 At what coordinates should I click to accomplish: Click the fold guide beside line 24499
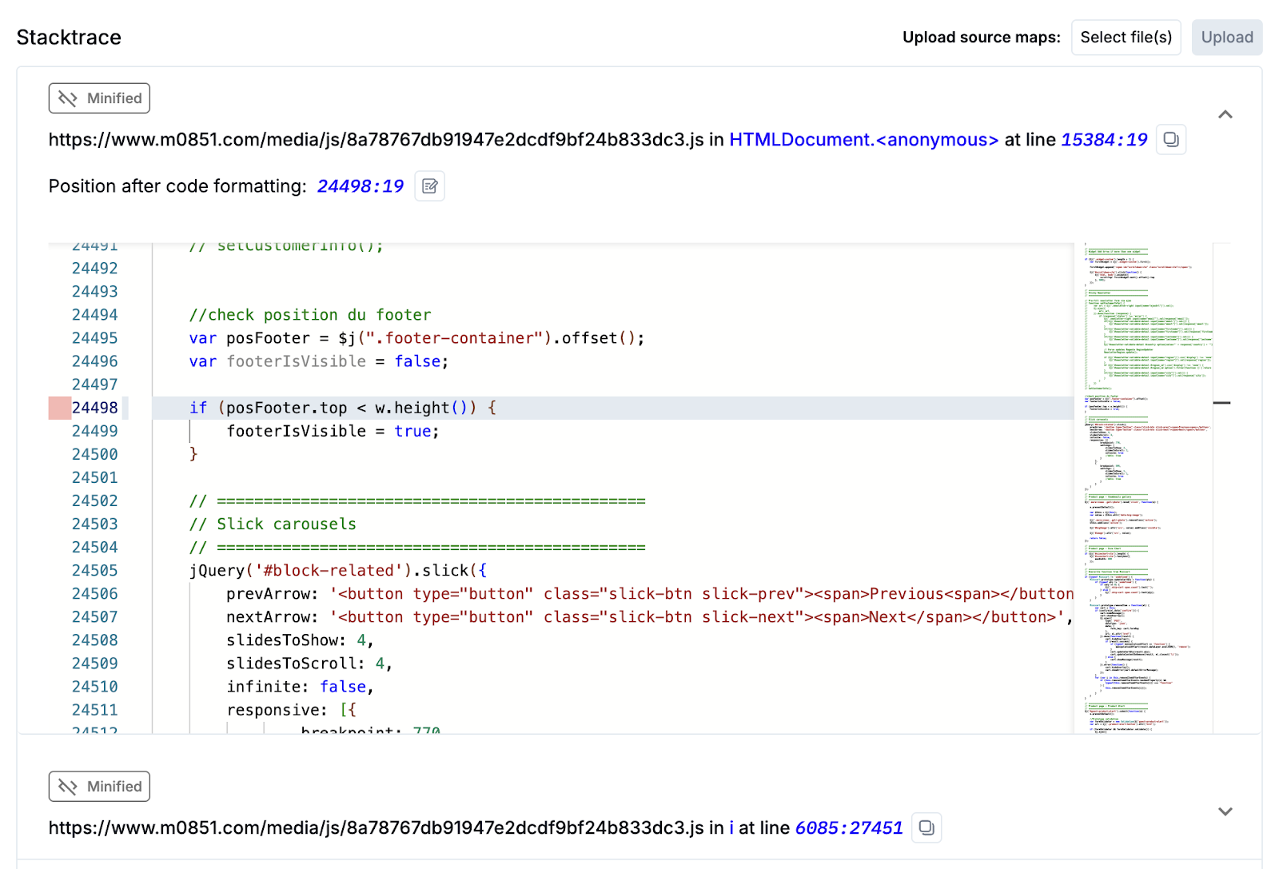[x=190, y=431]
